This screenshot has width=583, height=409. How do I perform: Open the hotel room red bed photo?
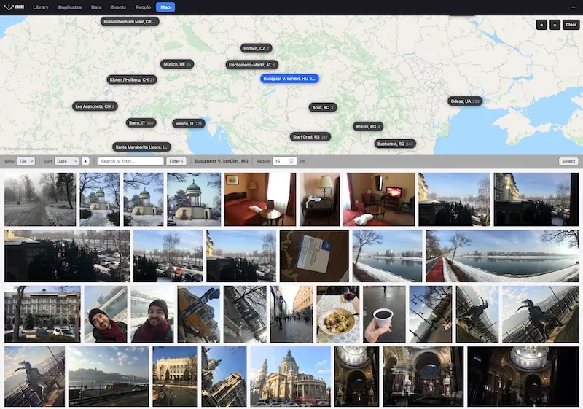[260, 199]
